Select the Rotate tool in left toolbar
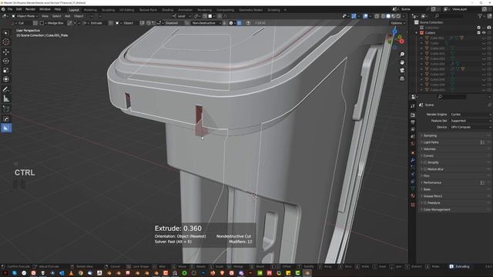Image resolution: width=493 pixels, height=277 pixels. click(6, 61)
